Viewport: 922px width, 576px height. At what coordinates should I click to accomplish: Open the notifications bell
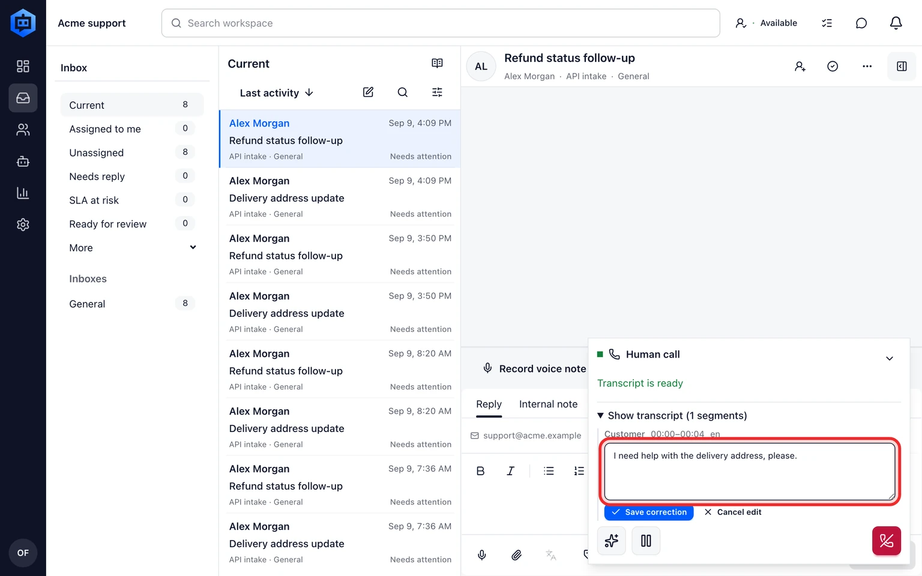point(896,23)
